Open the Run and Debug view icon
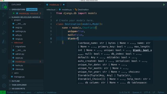The width and height of the screenshot is (167, 94). point(4,32)
